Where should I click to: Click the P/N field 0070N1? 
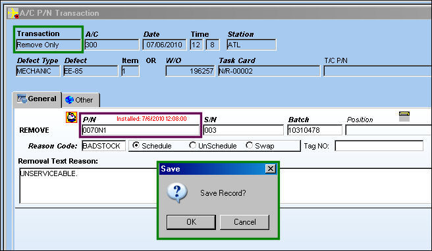[x=140, y=130]
